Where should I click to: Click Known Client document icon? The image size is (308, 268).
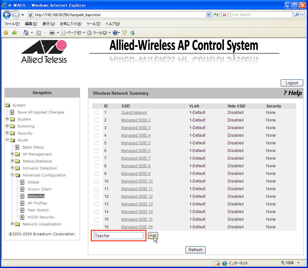(x=22, y=189)
